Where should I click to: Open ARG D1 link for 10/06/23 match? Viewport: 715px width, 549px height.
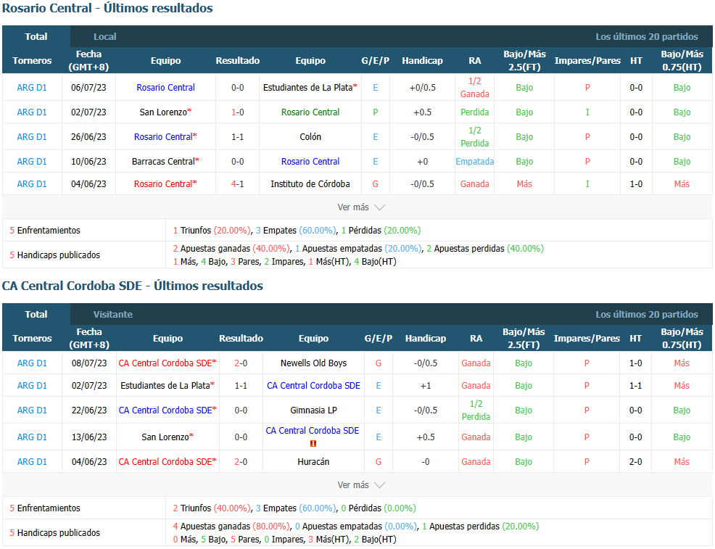[32, 162]
